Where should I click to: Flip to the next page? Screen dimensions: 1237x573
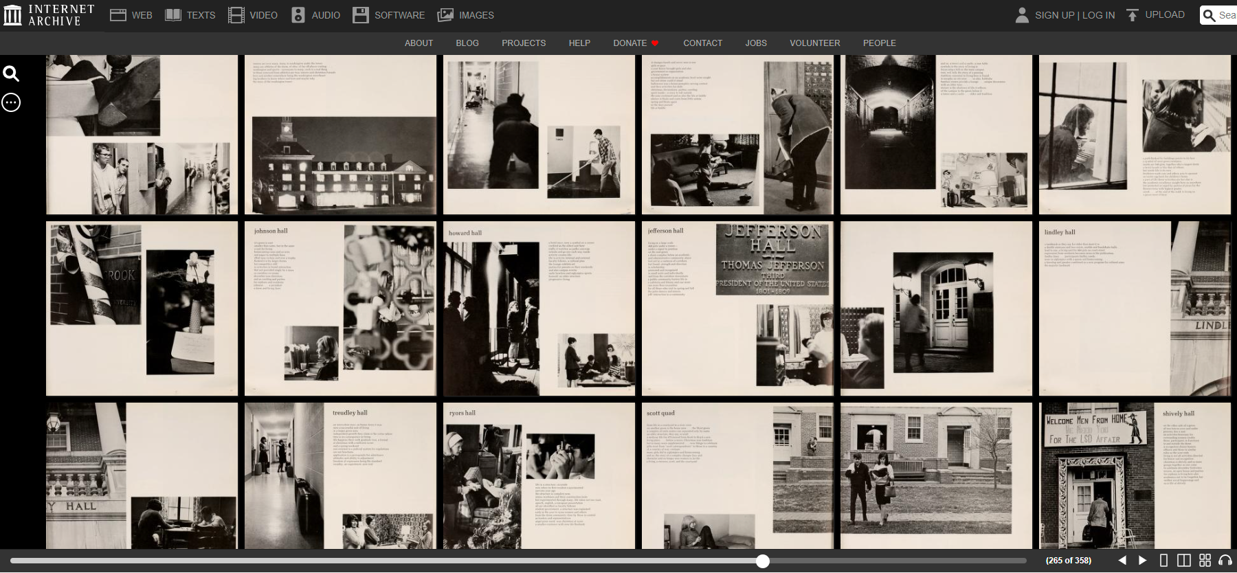click(x=1143, y=561)
